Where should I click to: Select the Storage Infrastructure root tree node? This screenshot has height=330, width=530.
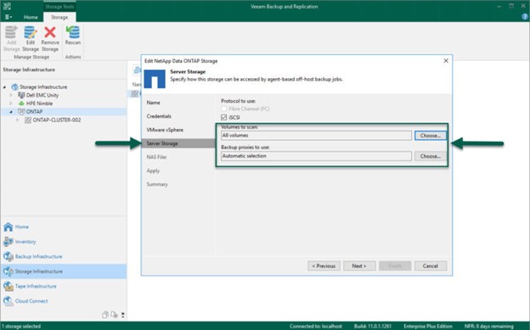click(x=43, y=87)
